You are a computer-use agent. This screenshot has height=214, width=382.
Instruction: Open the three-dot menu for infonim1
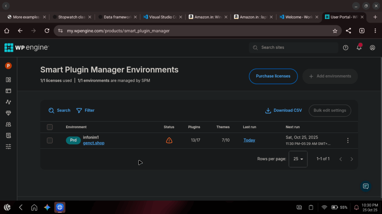pos(348,140)
